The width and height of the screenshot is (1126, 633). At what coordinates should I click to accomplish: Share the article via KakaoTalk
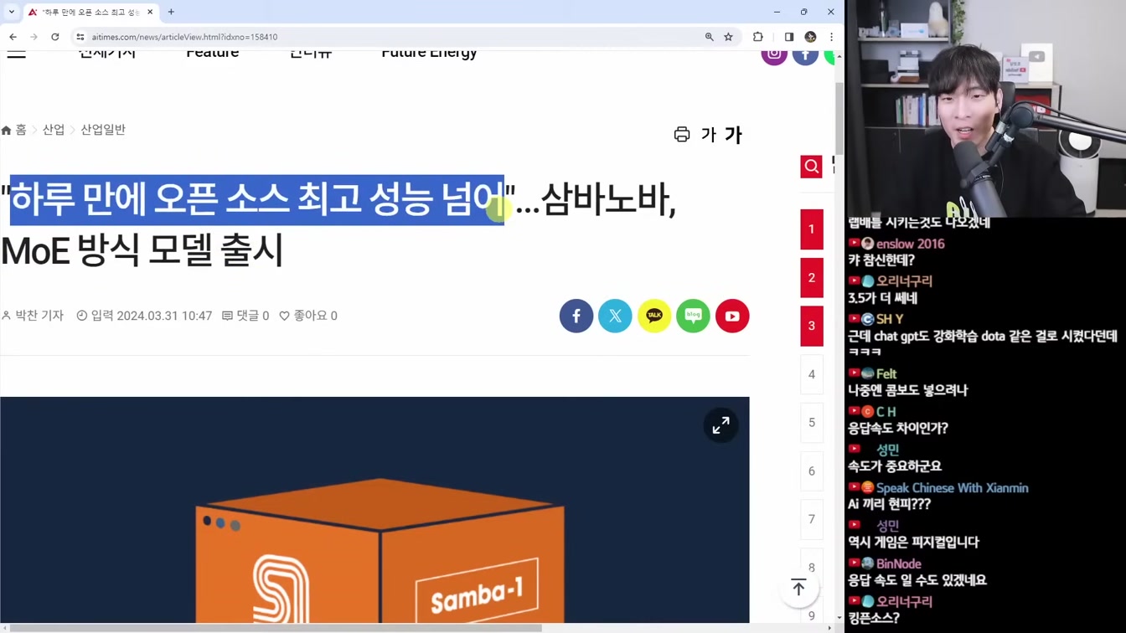654,316
